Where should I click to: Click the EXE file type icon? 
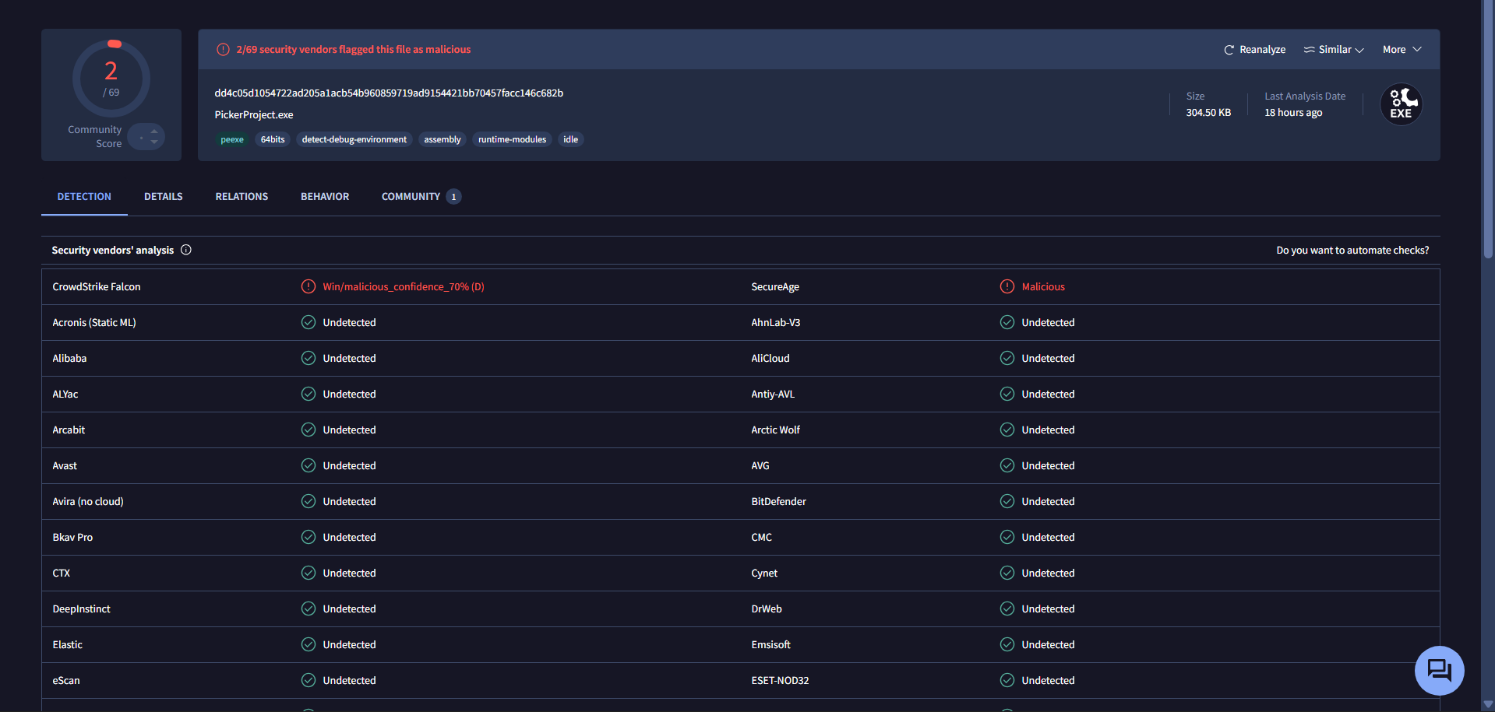(1401, 104)
